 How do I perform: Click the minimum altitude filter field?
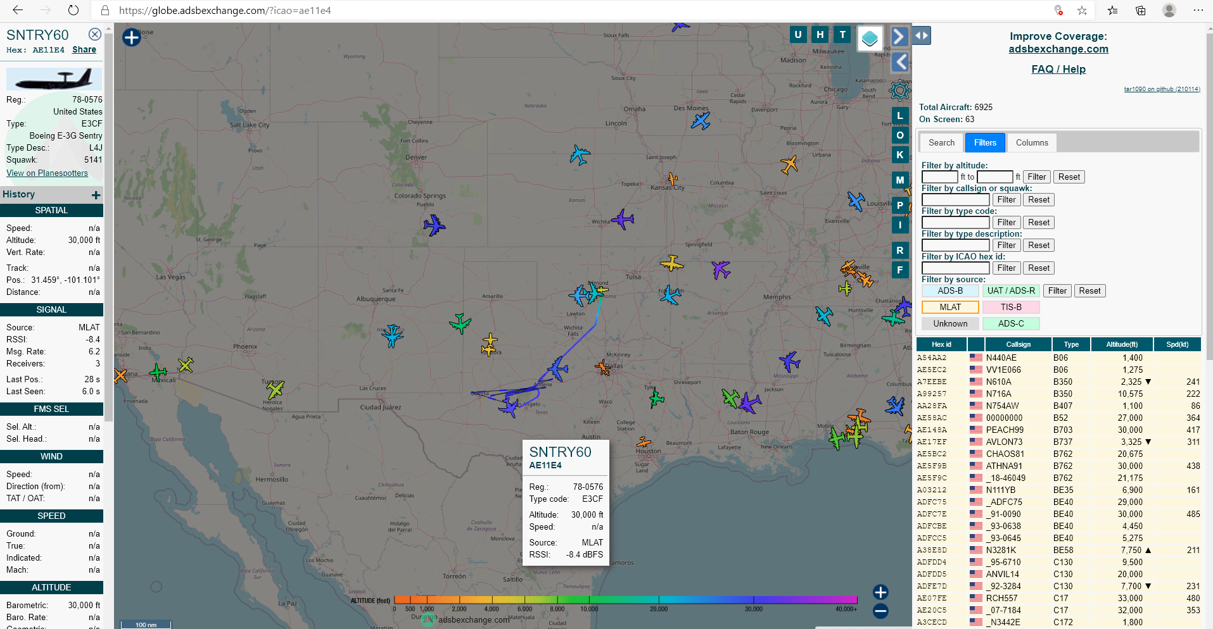(x=939, y=177)
